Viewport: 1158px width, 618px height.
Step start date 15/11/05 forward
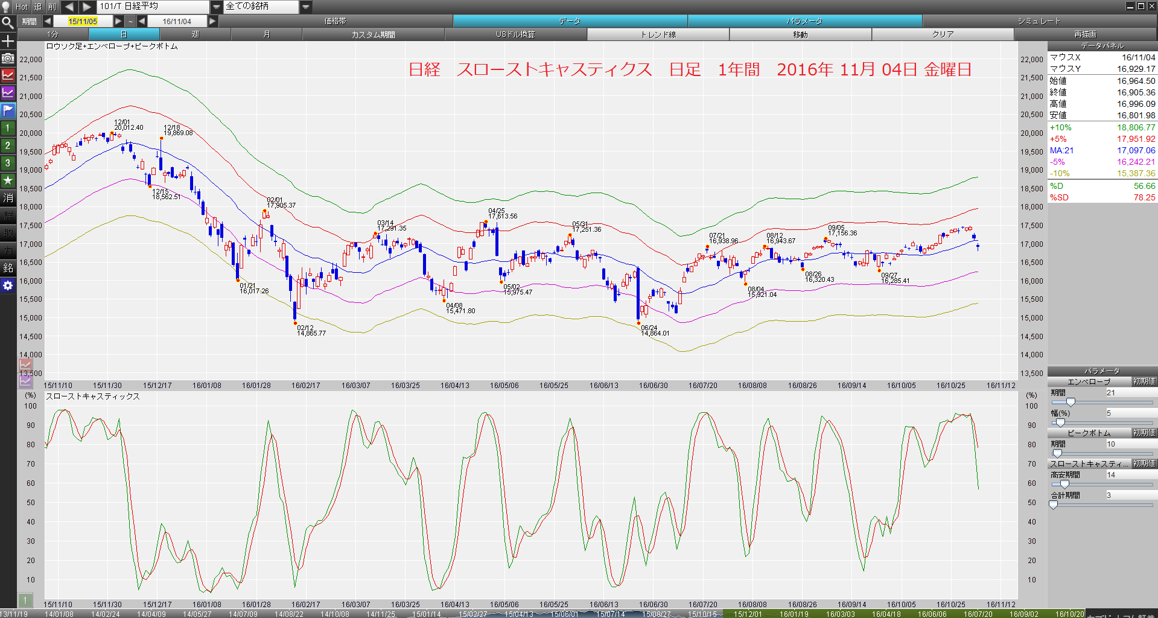[119, 21]
